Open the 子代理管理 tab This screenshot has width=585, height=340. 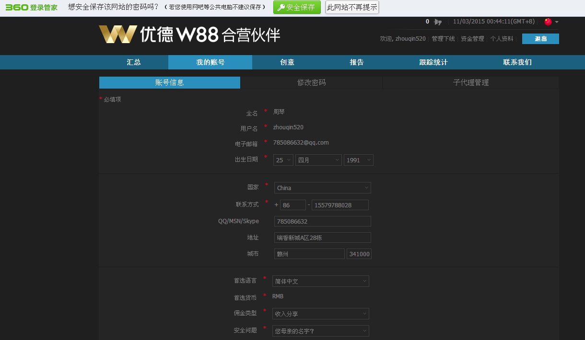(x=471, y=82)
